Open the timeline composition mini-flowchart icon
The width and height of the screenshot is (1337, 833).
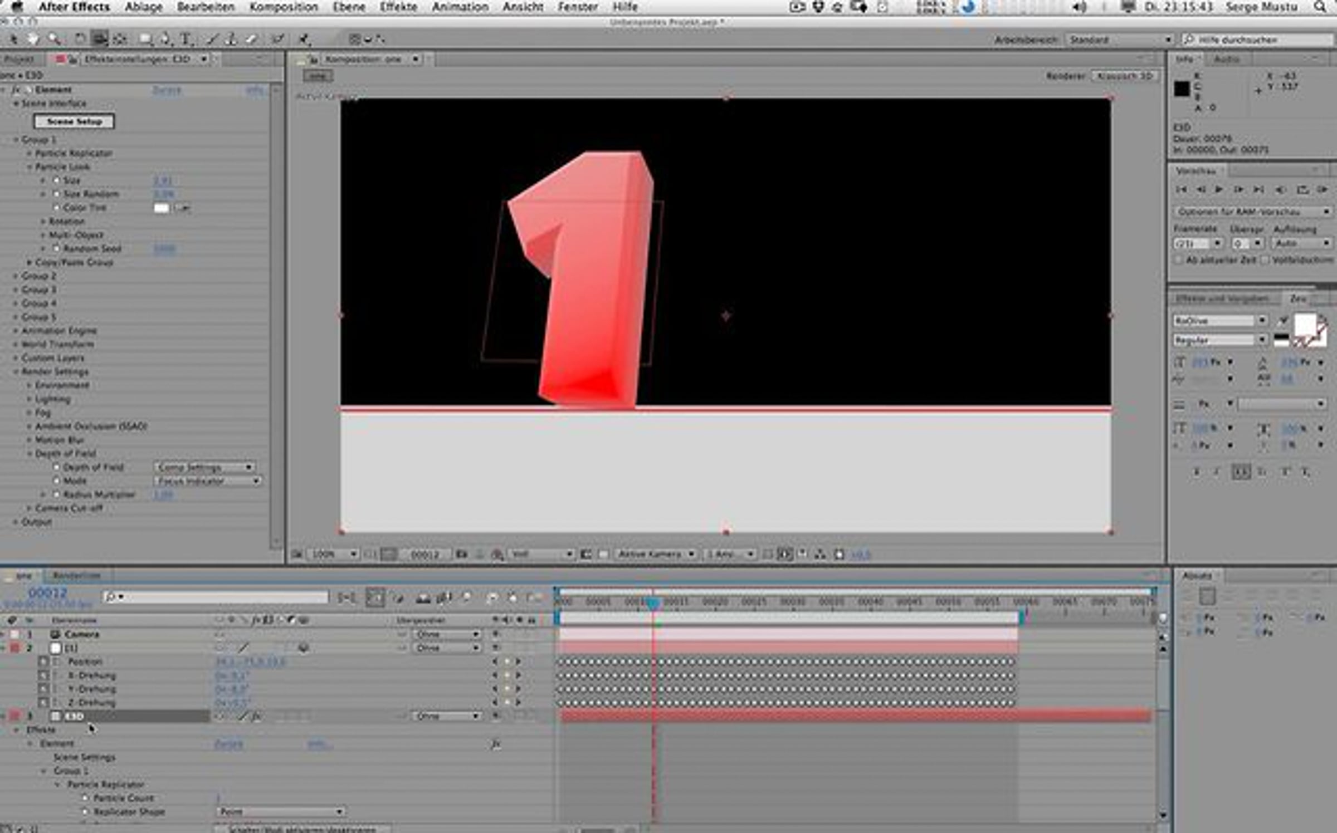[x=346, y=597]
